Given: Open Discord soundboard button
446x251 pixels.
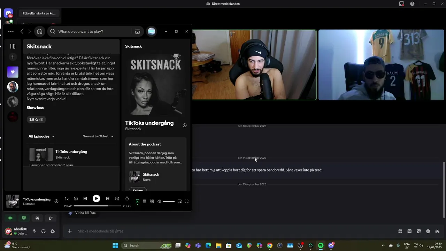Looking at the screenshot, I should pyautogui.click(x=51, y=218).
